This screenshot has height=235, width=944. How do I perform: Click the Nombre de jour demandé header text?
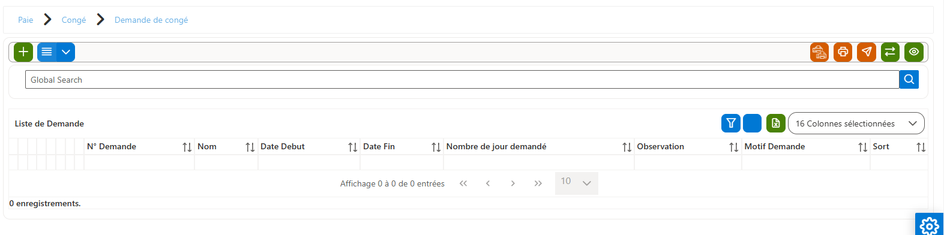click(496, 146)
